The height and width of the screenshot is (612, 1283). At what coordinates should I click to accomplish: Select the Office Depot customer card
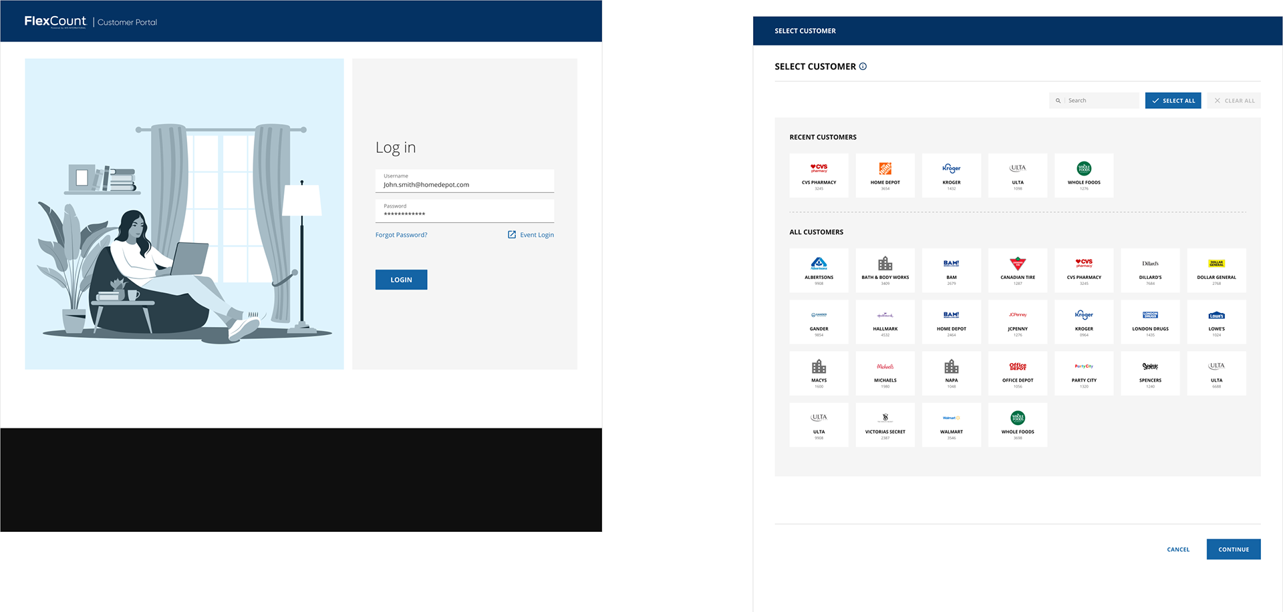[1018, 373]
